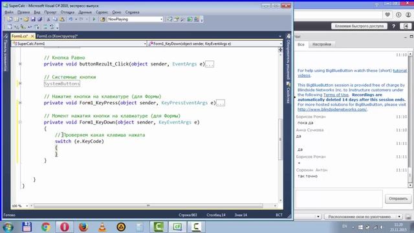Click the heart favorite icon in browser
Screen dimensions: 414x233
(387, 15)
